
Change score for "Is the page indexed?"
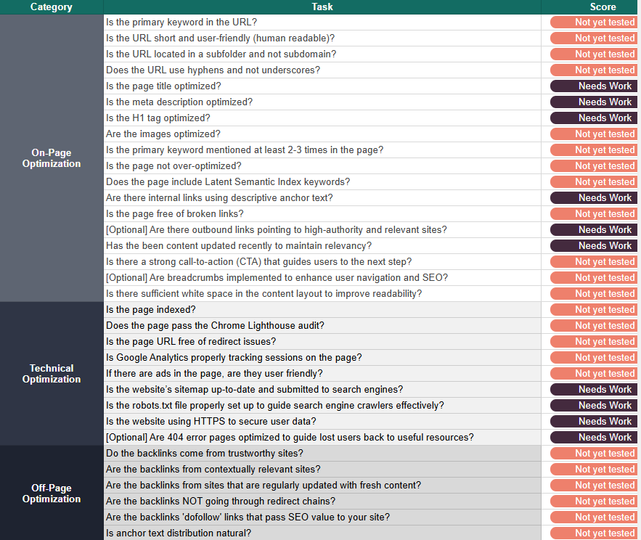(593, 310)
